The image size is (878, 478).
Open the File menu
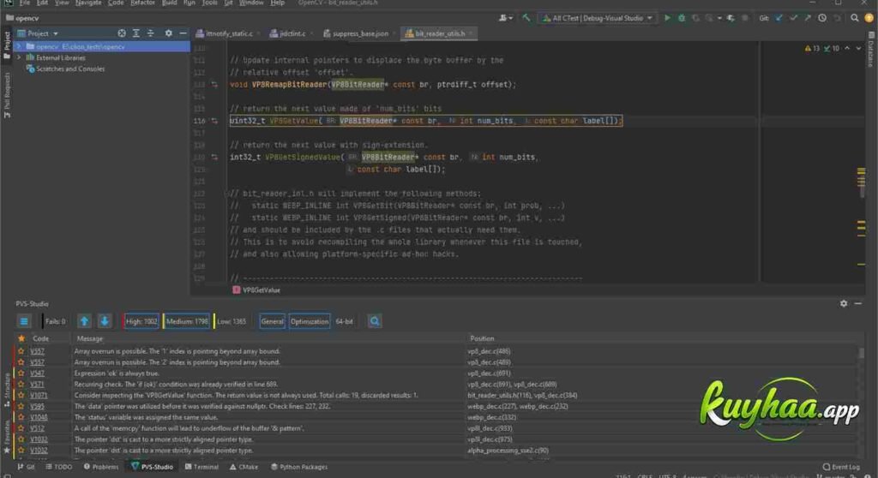point(25,3)
